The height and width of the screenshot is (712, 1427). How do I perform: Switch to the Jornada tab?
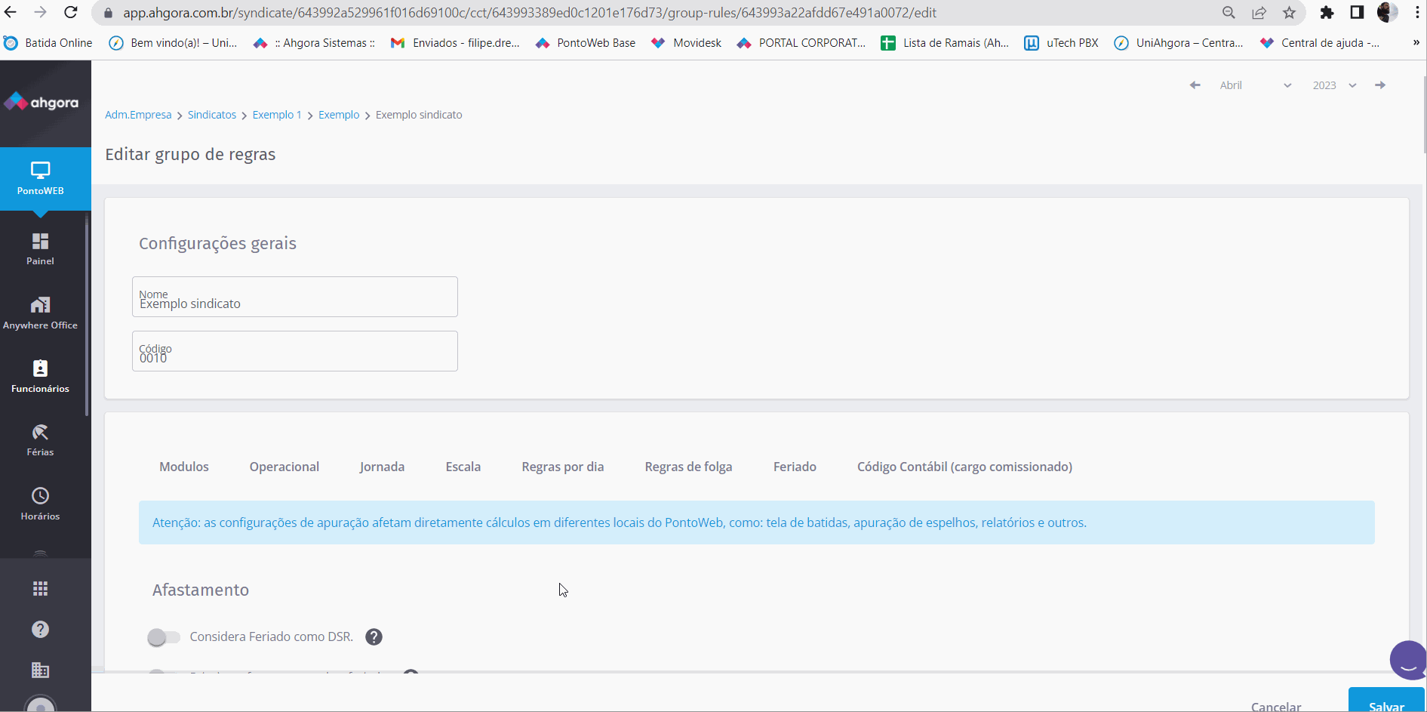[382, 467]
